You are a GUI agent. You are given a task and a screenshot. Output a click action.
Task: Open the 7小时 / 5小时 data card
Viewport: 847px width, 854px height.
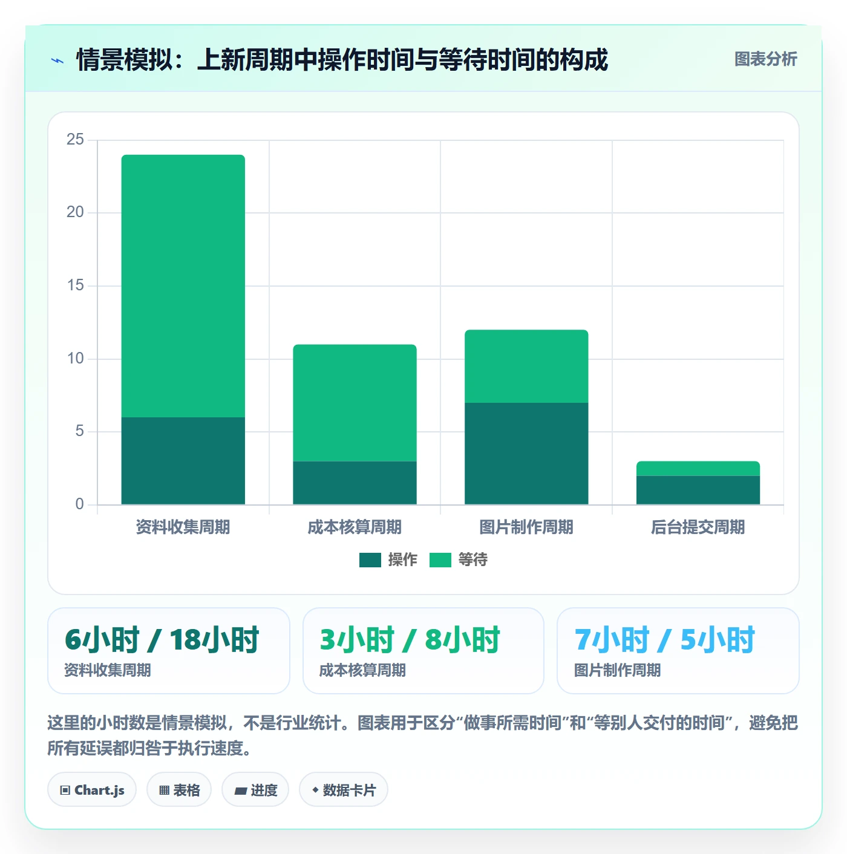click(678, 651)
